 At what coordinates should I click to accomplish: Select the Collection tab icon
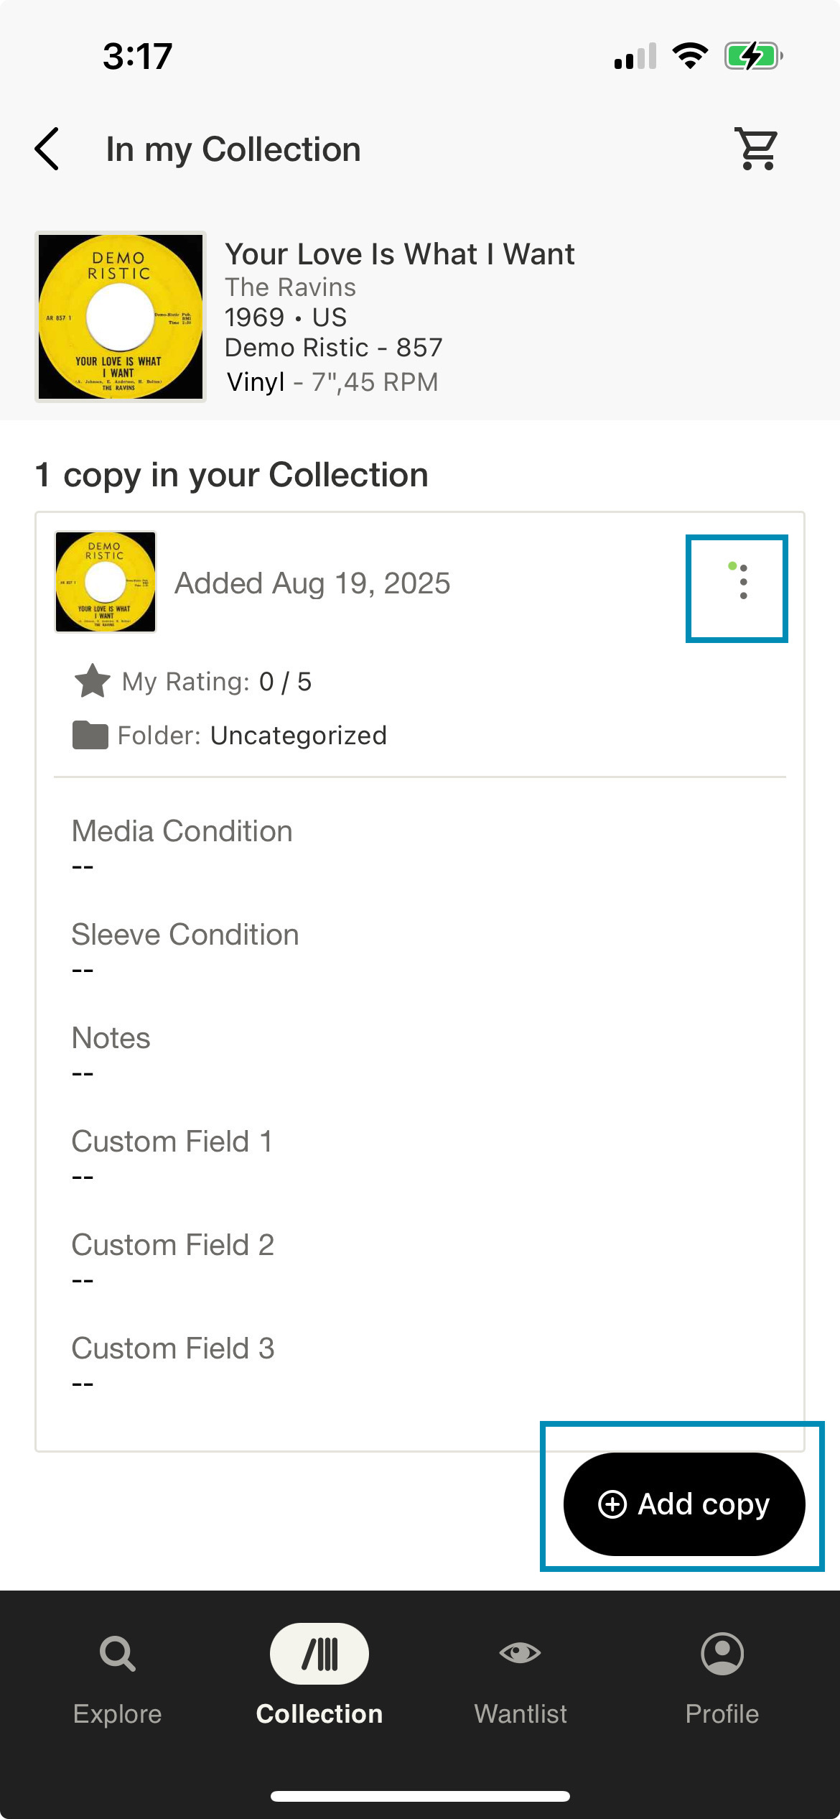point(319,1654)
